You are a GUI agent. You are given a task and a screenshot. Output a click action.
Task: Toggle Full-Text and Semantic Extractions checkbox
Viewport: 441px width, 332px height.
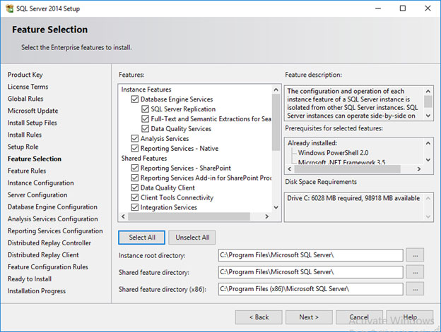(145, 119)
